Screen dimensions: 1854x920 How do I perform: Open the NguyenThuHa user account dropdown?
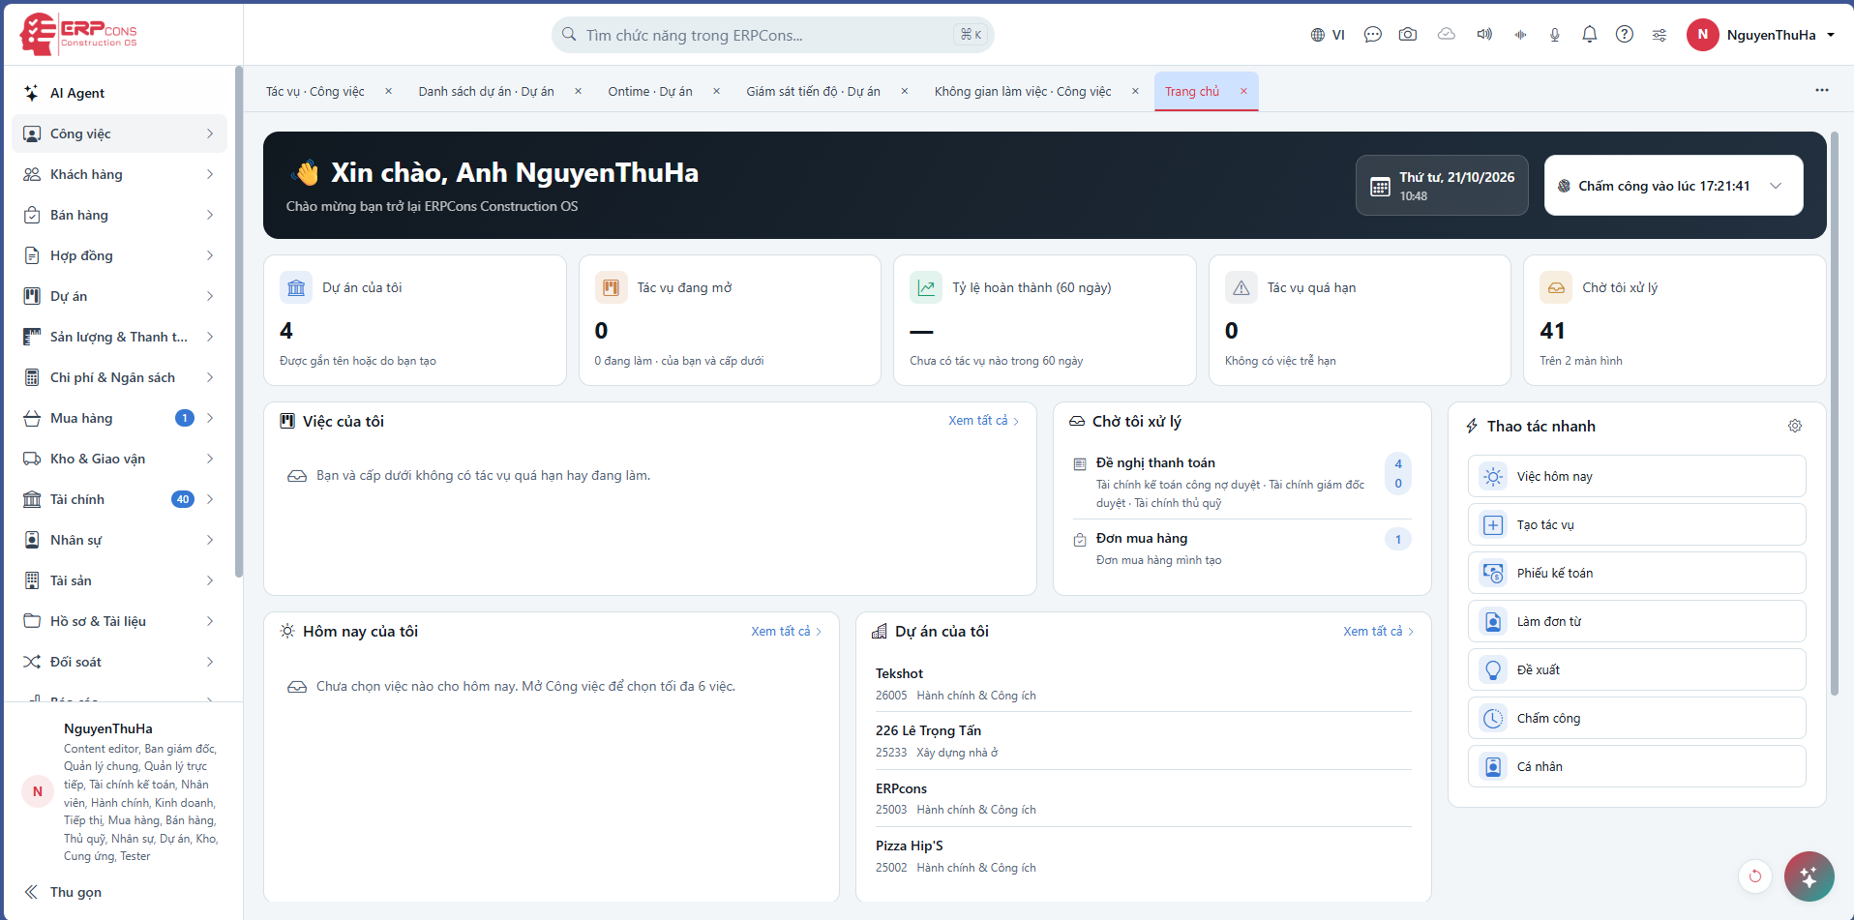point(1761,35)
